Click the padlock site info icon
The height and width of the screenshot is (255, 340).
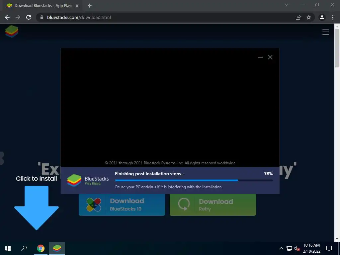point(42,17)
